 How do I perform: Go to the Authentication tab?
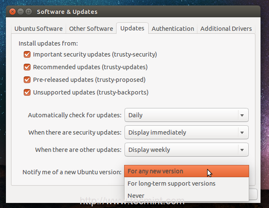(173, 29)
